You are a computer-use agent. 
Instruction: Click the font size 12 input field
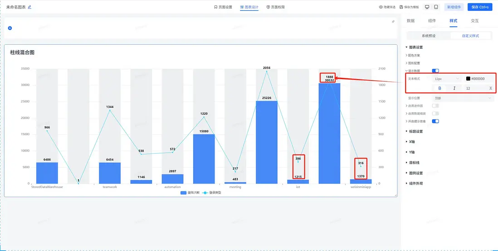[474, 88]
